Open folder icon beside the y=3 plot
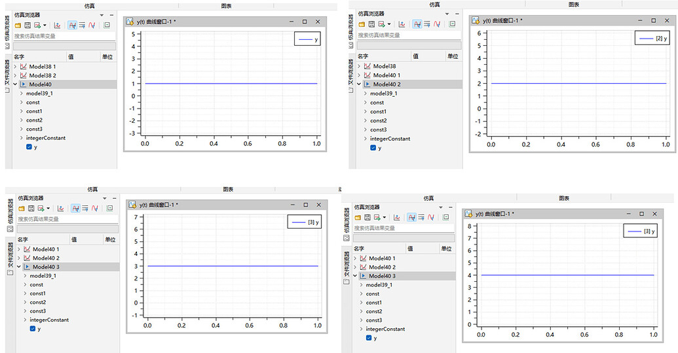Screen dimensions: 678x353 point(21,209)
